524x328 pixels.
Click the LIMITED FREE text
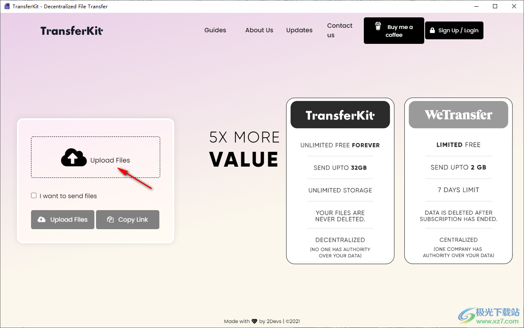[459, 145]
